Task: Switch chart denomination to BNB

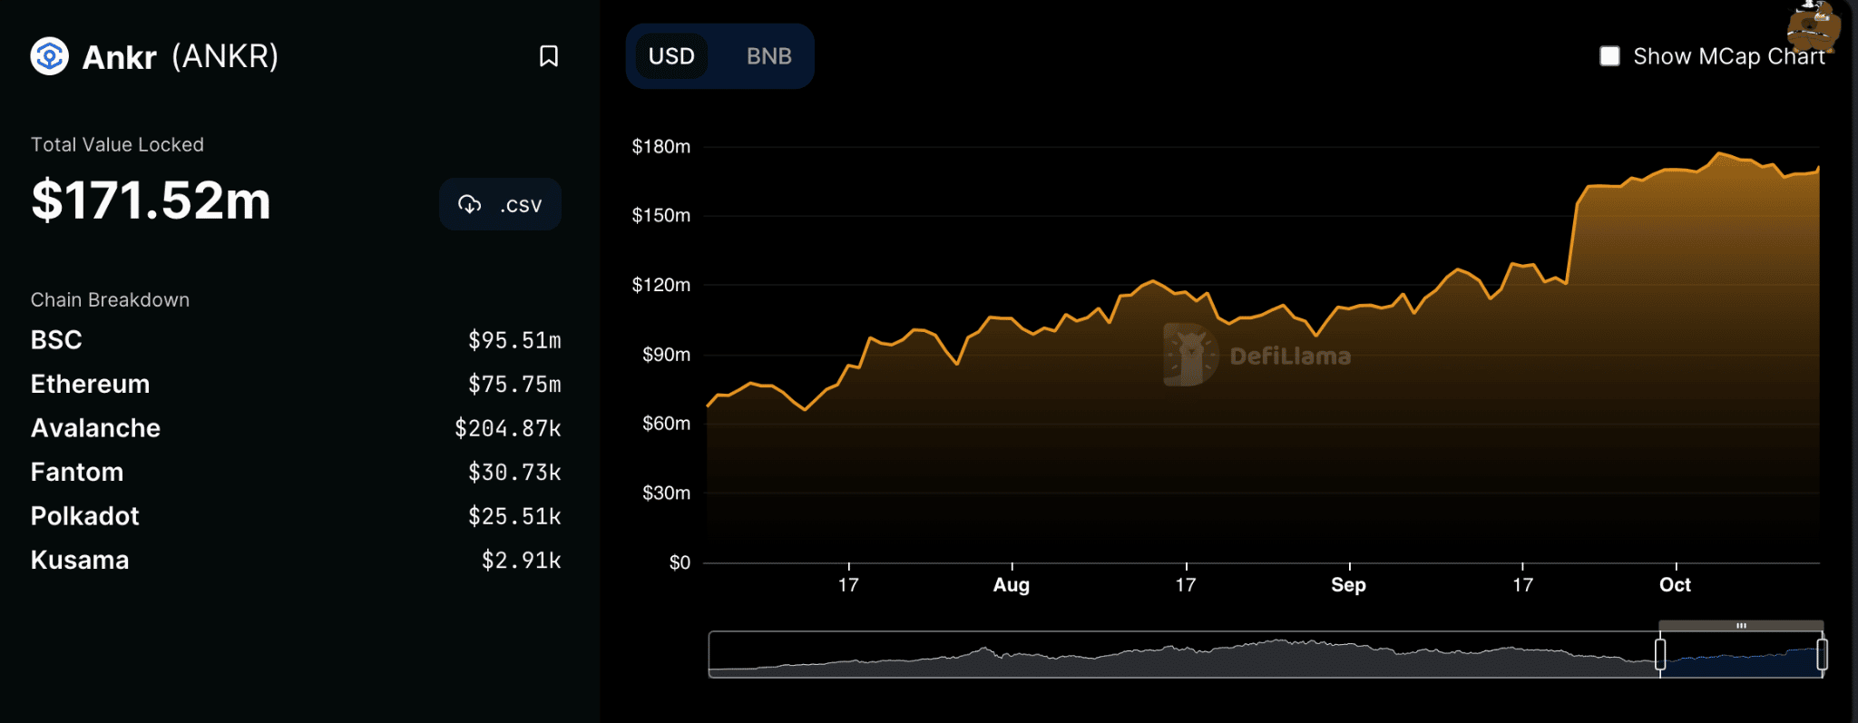Action: (x=769, y=56)
